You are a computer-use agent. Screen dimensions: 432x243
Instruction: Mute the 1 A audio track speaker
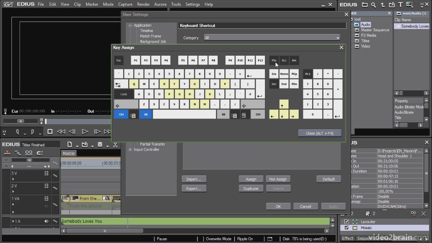click(46, 221)
